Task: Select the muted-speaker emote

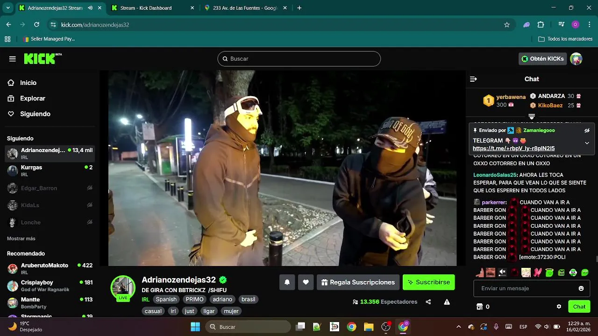Action: pyautogui.click(x=502, y=272)
